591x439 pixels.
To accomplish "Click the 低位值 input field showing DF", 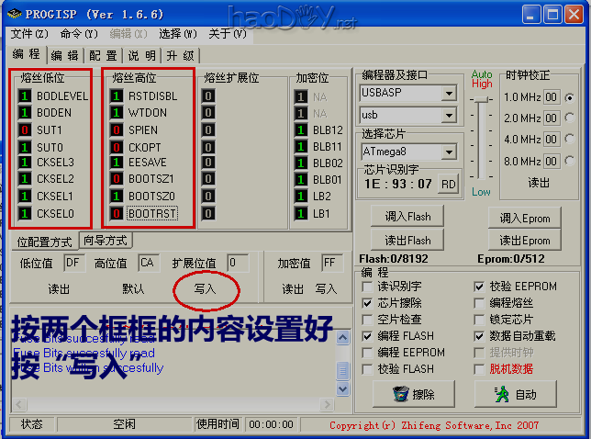I will (x=74, y=263).
